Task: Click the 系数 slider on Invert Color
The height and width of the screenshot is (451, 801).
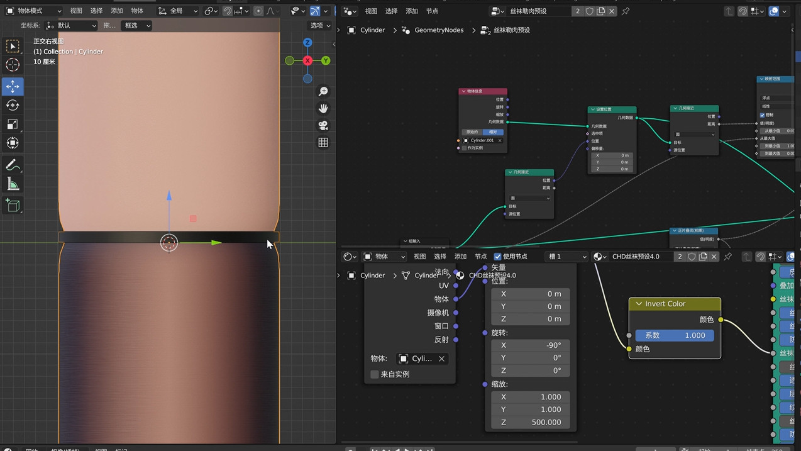Action: 675,335
